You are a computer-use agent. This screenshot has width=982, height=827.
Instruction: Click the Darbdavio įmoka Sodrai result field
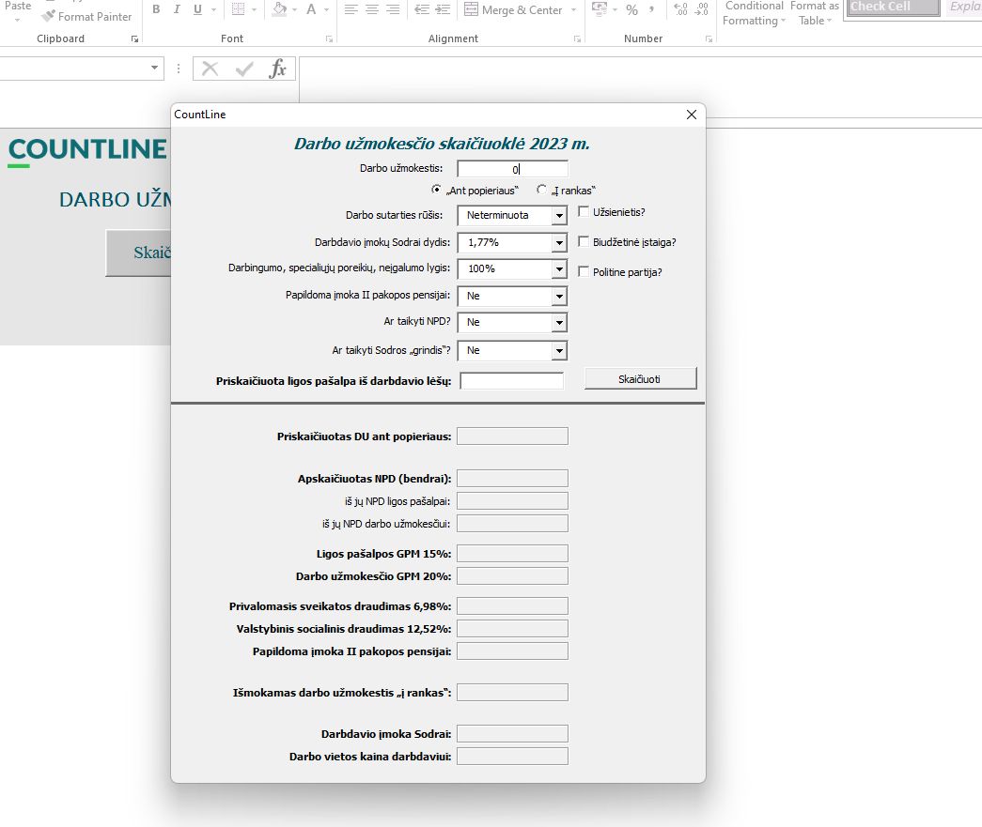512,733
